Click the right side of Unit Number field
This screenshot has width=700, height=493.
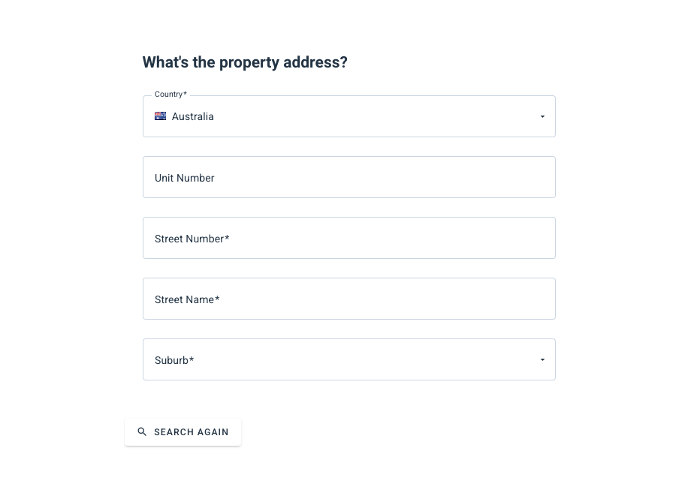point(514,177)
